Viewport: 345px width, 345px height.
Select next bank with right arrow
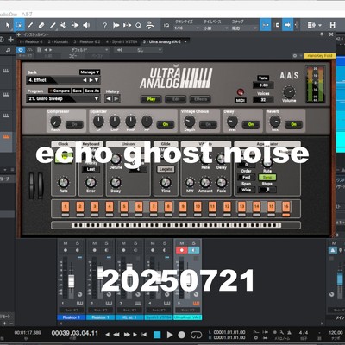click(91, 80)
